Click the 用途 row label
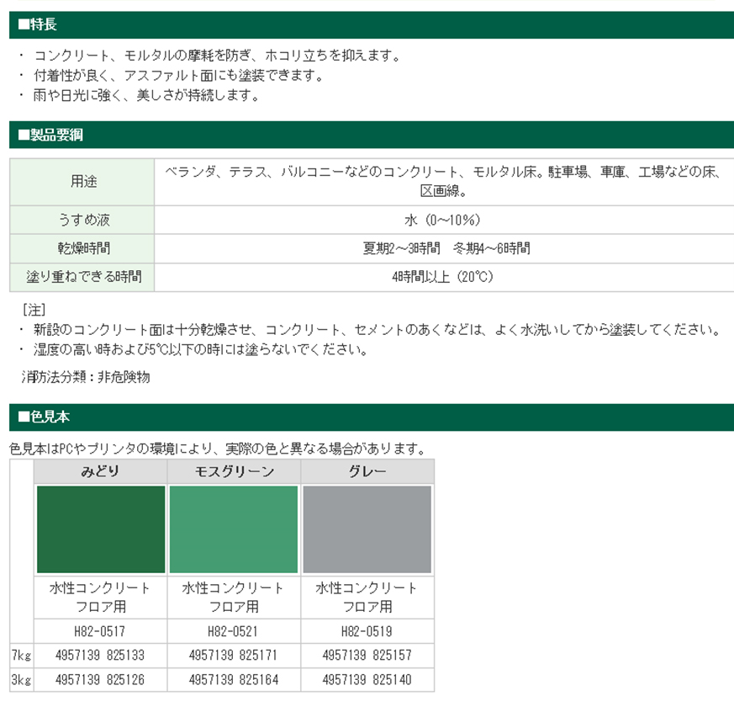This screenshot has width=734, height=712. [x=82, y=179]
